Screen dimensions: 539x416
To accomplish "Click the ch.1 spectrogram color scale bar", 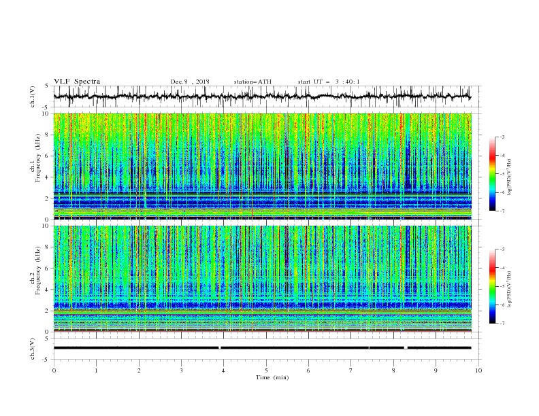I will (492, 174).
